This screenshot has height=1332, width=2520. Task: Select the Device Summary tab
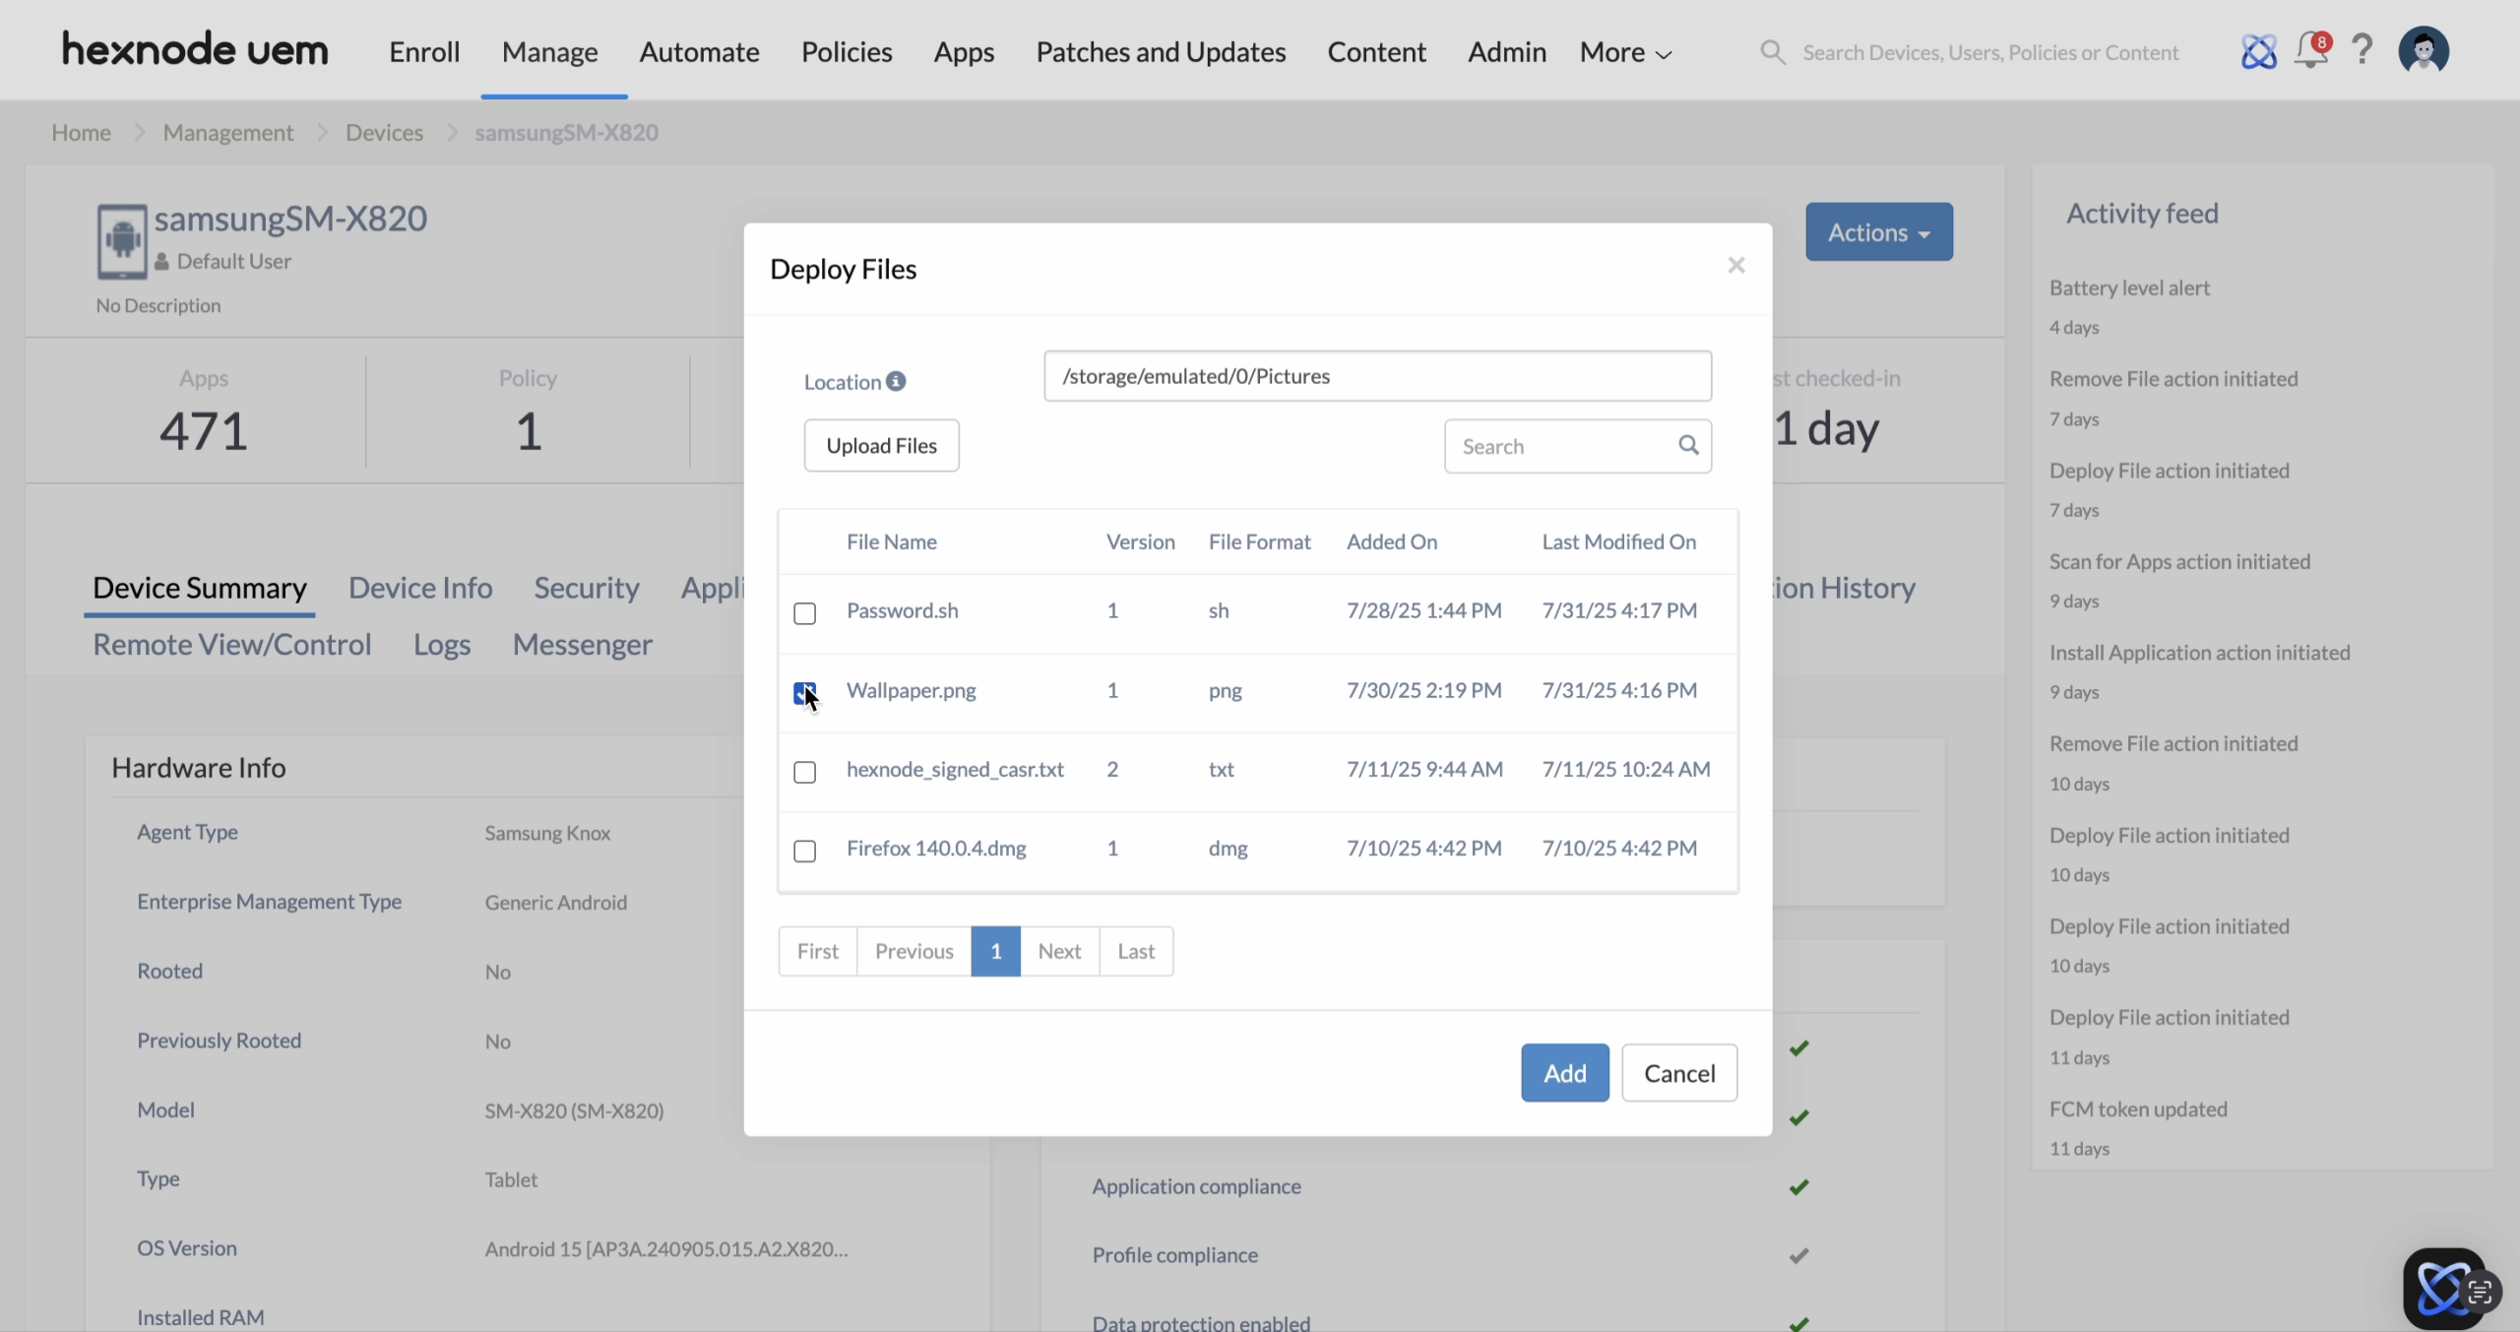(200, 588)
